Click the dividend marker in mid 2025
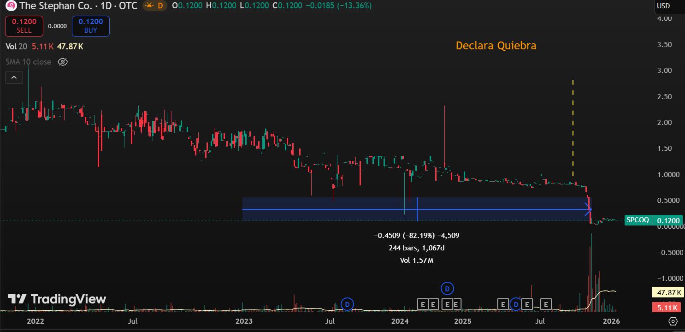The image size is (685, 332). 516,304
